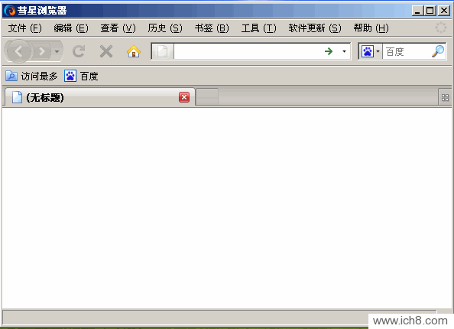The width and height of the screenshot is (454, 329).
Task: Reload the page with the refresh icon
Action: [79, 51]
